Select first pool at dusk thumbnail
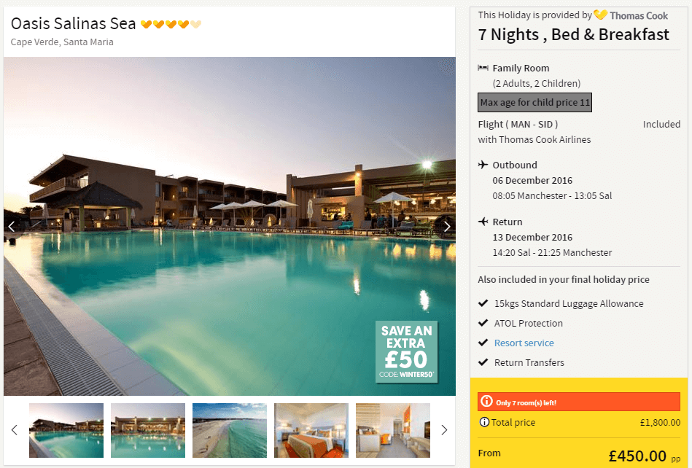 tap(66, 430)
